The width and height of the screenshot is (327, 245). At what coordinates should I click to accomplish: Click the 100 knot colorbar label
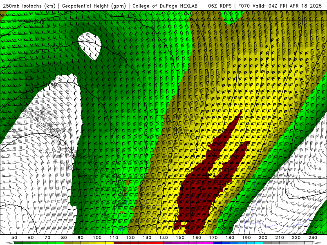pyautogui.click(x=97, y=238)
